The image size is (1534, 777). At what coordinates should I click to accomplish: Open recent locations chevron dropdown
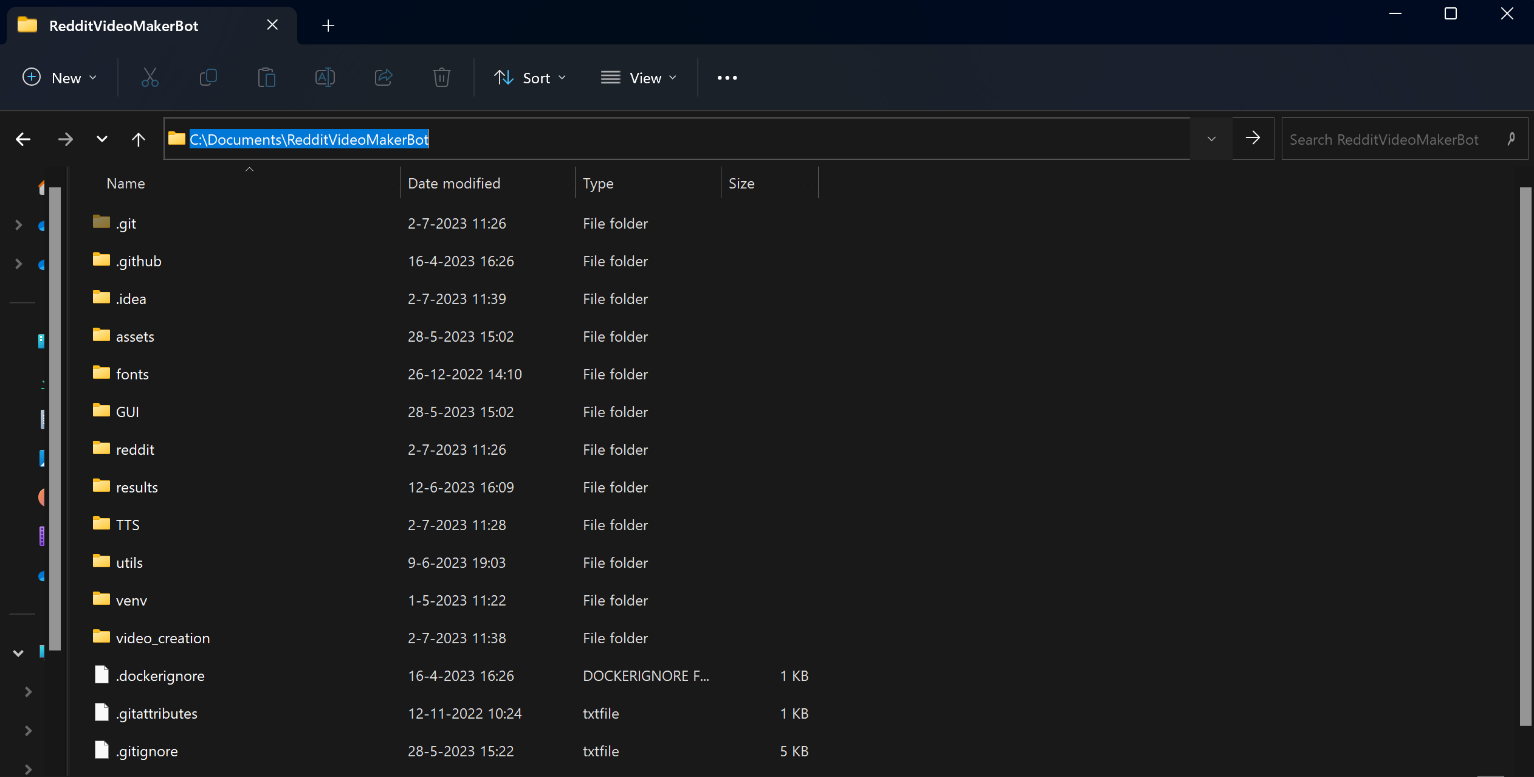pos(102,139)
